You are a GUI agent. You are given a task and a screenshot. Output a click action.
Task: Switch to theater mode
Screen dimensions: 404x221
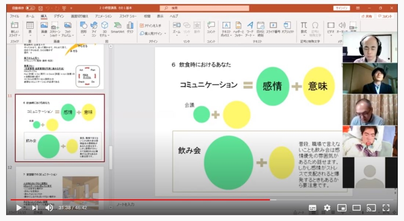click(x=357, y=208)
